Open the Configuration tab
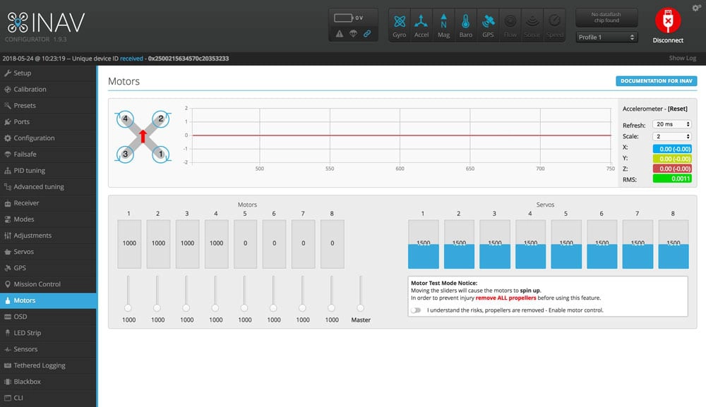The image size is (706, 407). click(x=48, y=138)
